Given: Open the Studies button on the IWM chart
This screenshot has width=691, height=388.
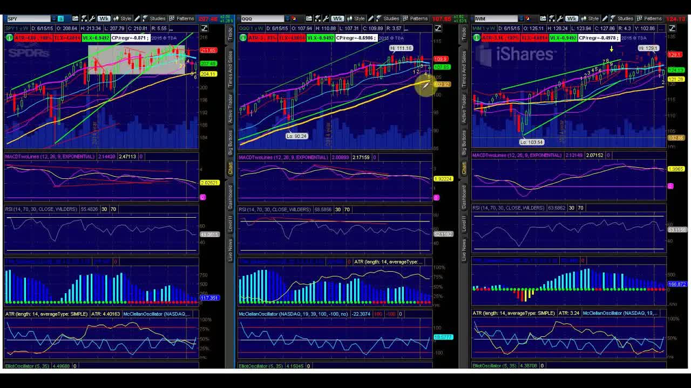Looking at the screenshot, I should [621, 18].
